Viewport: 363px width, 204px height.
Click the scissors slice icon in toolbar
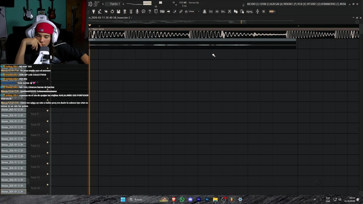[x=131, y=11]
